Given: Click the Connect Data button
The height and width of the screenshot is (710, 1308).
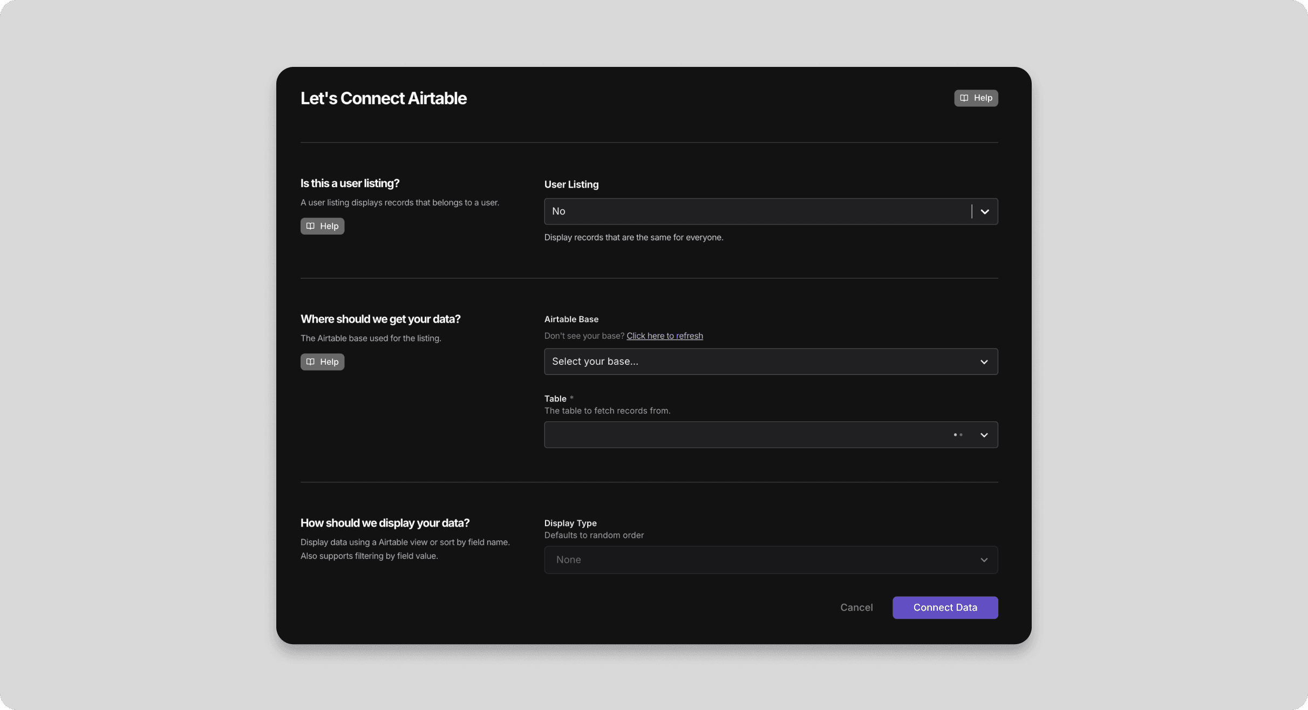Looking at the screenshot, I should coord(945,607).
